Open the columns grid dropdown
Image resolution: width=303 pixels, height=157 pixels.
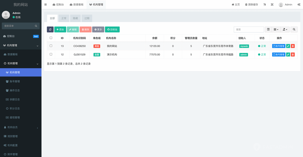pos(276,30)
